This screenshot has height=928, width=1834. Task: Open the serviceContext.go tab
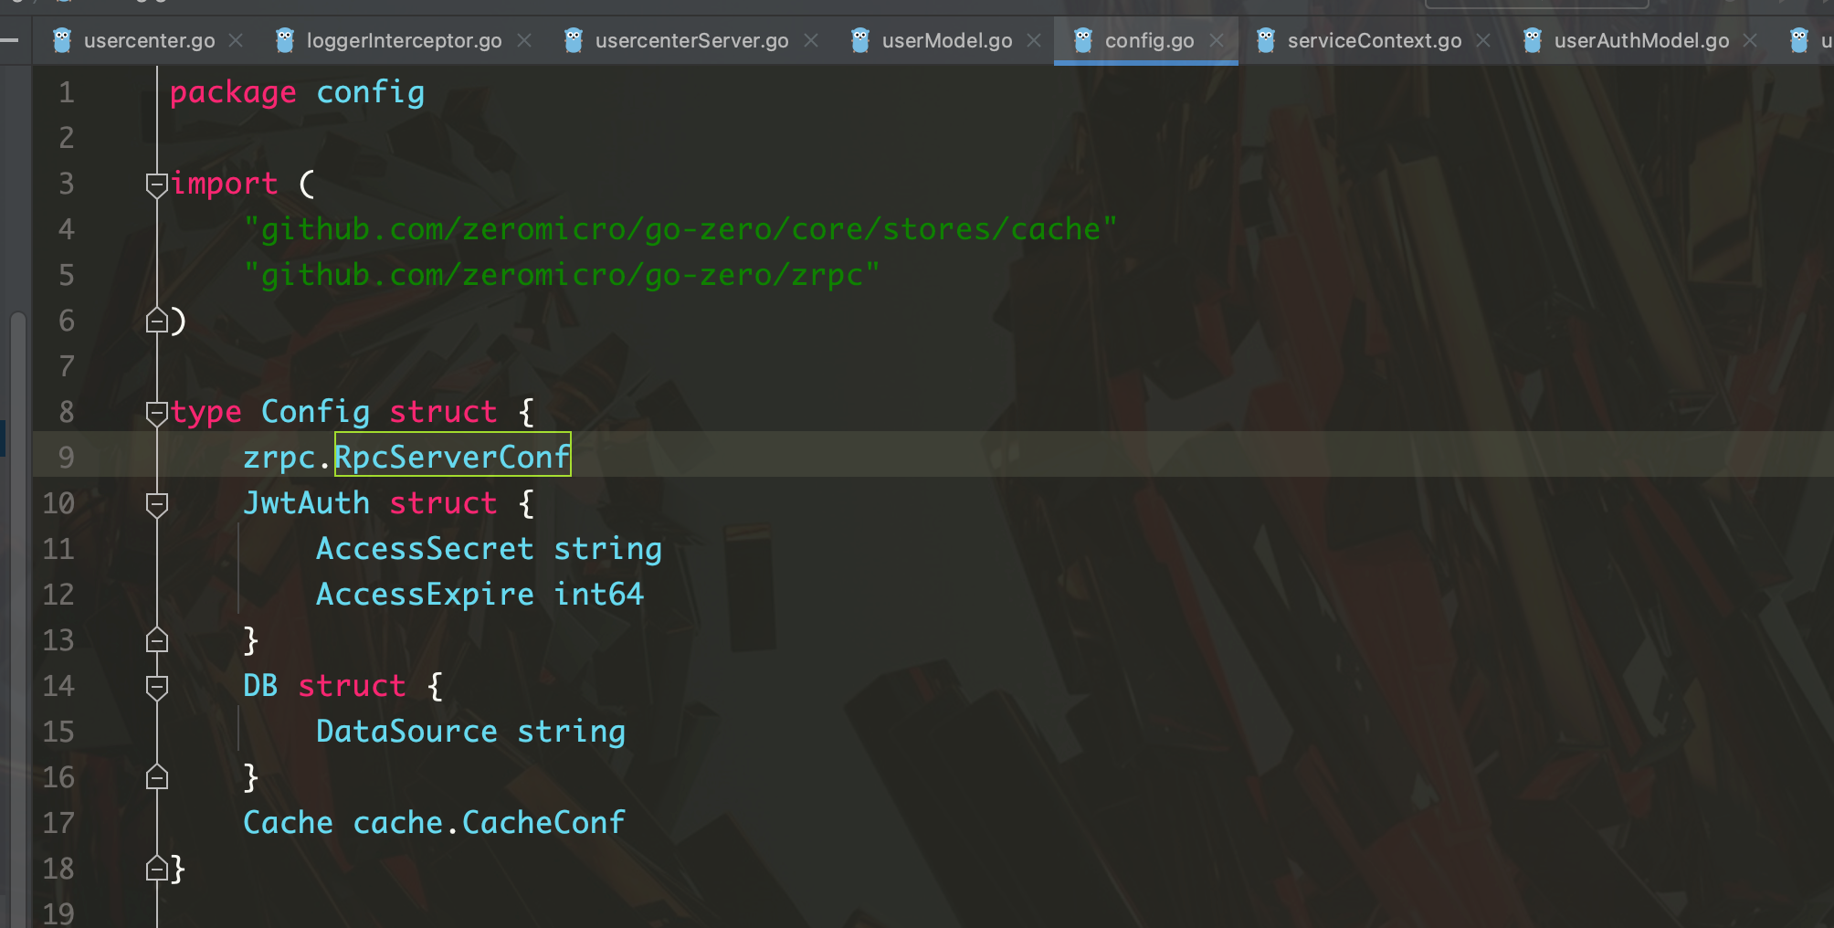point(1374,40)
